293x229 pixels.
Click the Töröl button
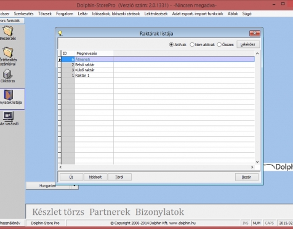tap(119, 177)
